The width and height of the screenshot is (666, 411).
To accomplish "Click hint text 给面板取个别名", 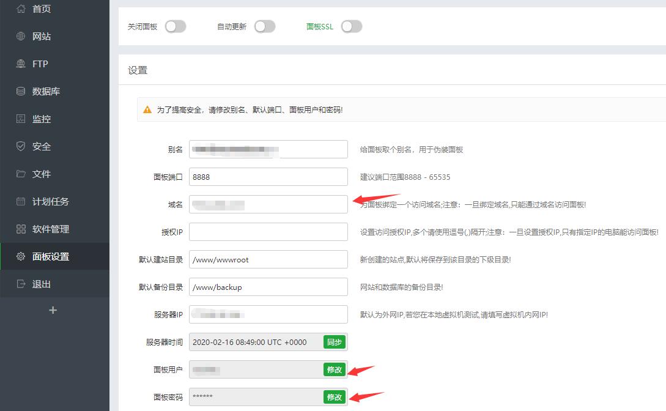I will pos(412,149).
